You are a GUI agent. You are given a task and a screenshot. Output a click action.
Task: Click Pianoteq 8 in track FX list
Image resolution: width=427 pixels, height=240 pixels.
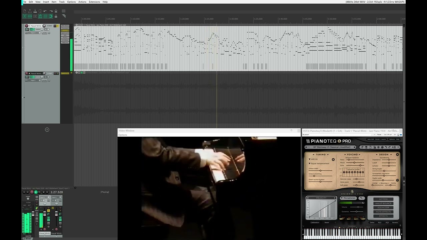(x=65, y=28)
